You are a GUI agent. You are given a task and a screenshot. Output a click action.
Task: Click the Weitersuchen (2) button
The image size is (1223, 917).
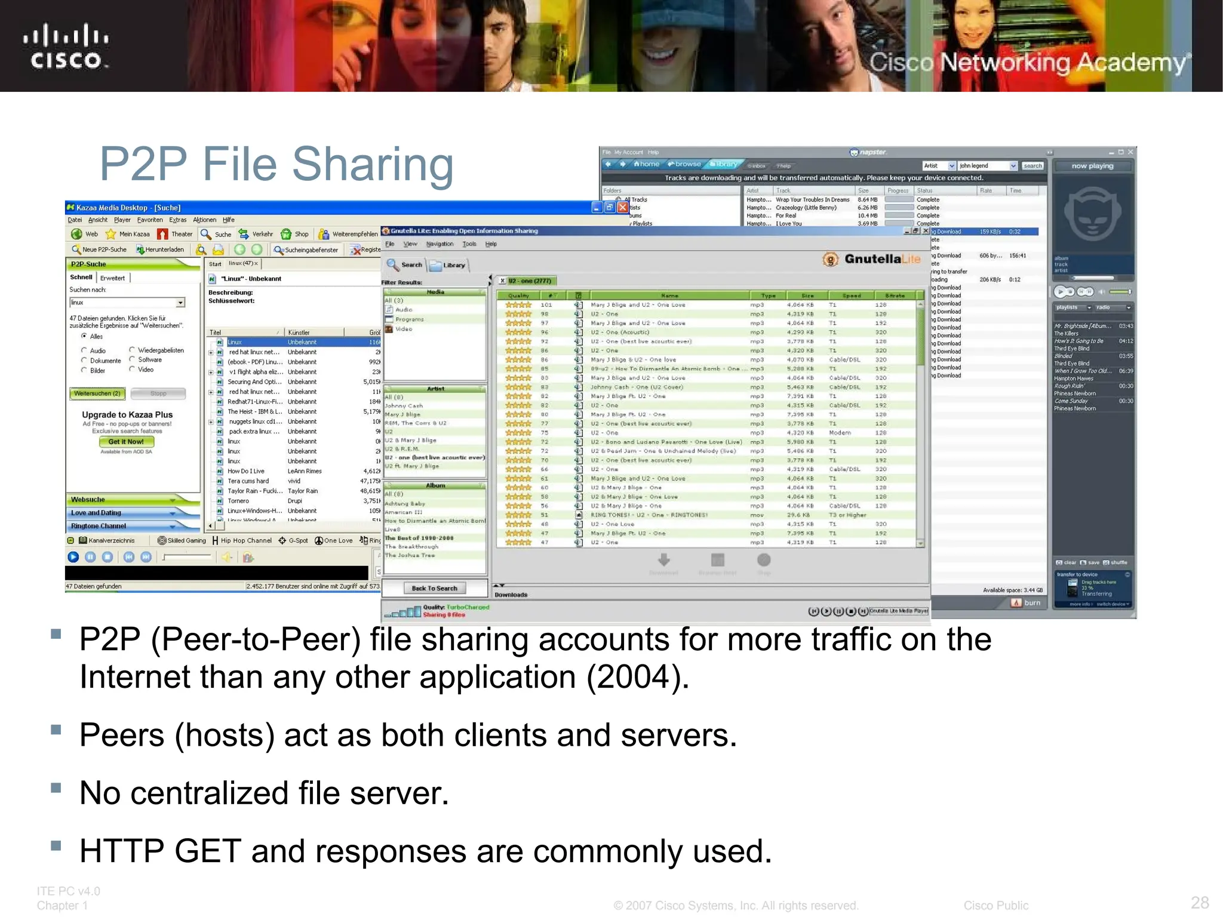(97, 393)
